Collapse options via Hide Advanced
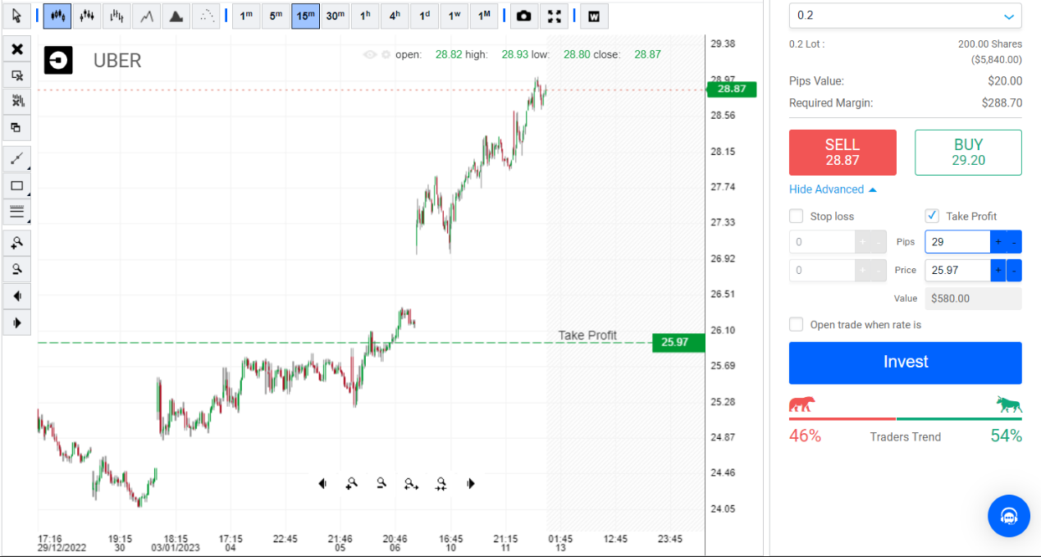Image resolution: width=1041 pixels, height=557 pixels. tap(833, 189)
